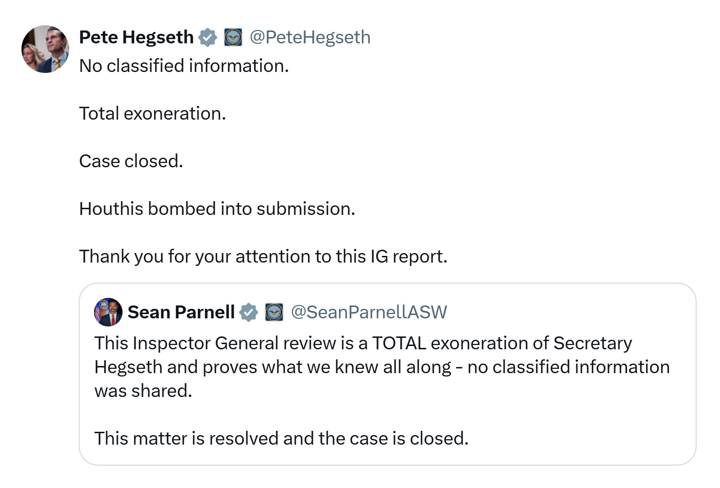Screen dimensions: 720x488
Task: Click the "Houthis bombed into submission." line
Action: (x=217, y=209)
